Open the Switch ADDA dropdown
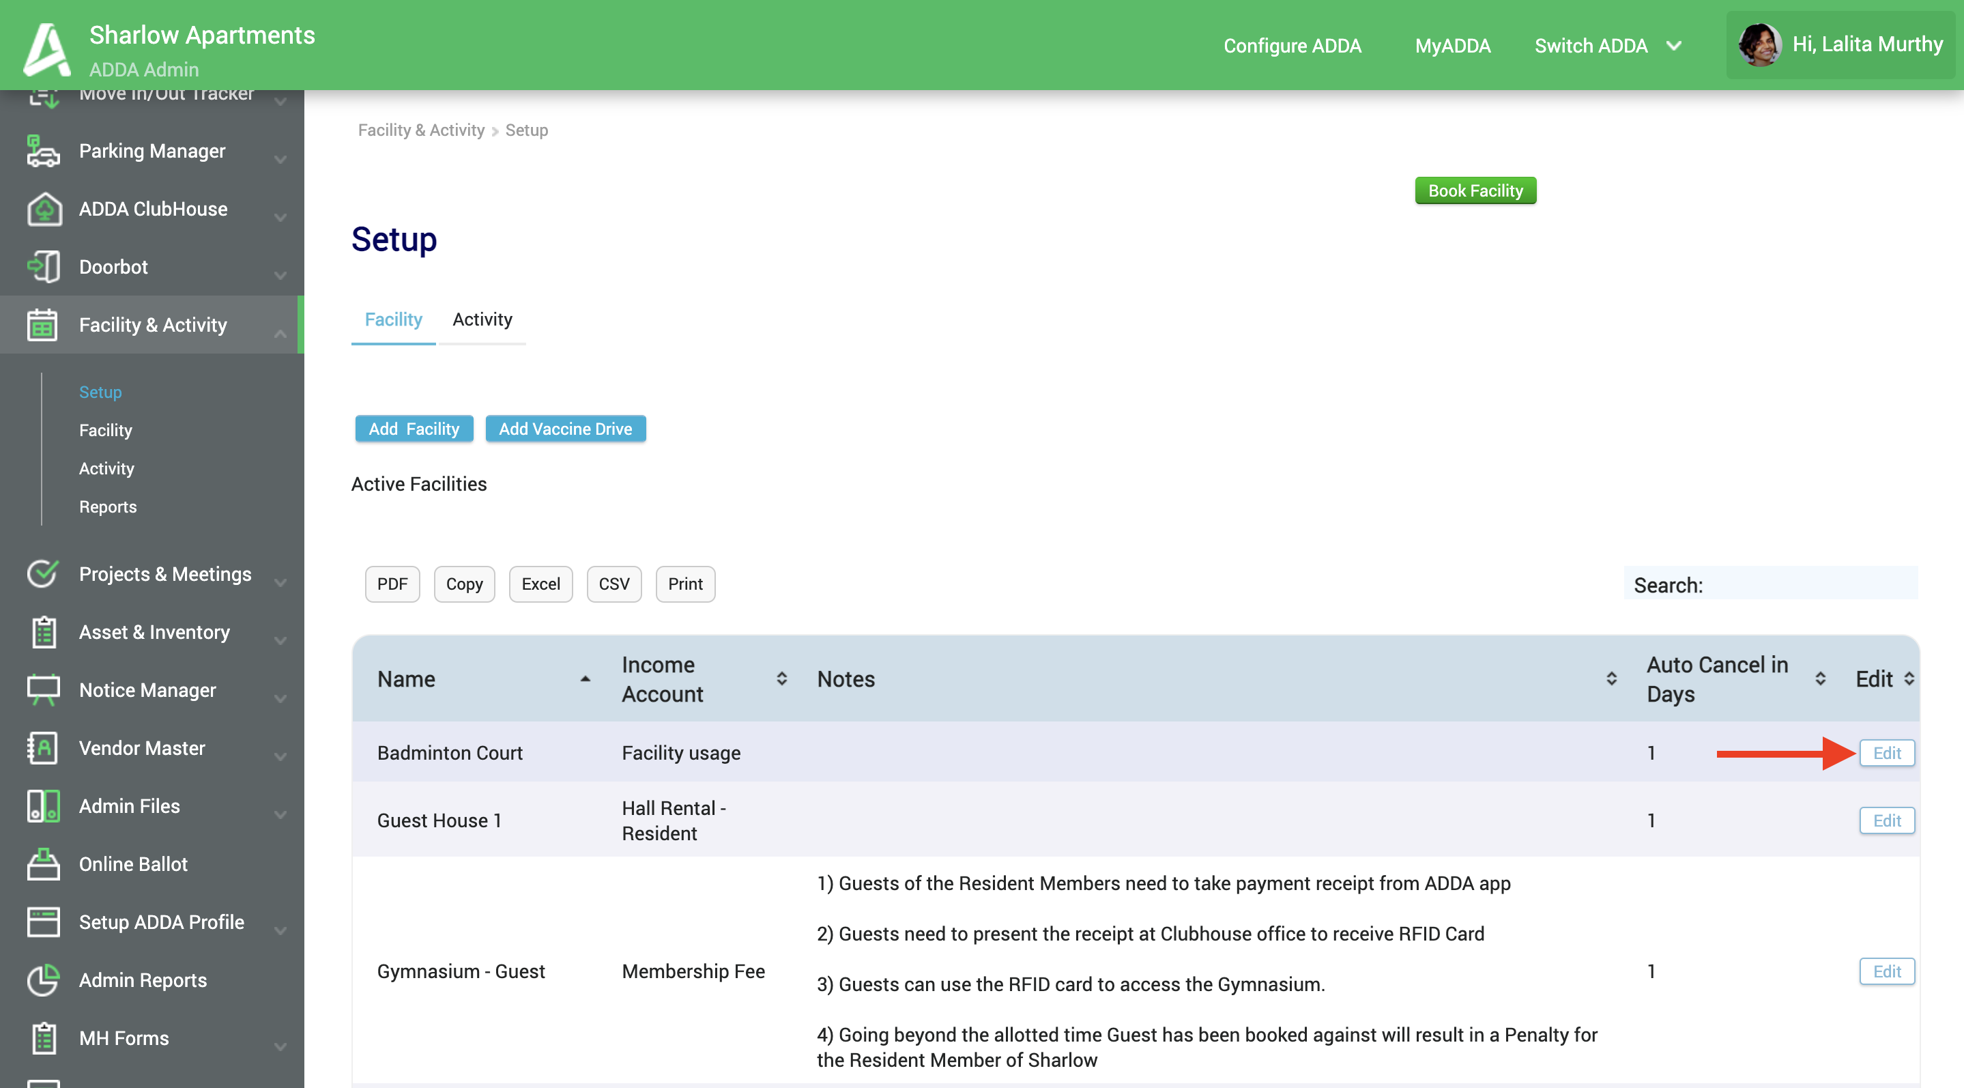The image size is (1964, 1088). [x=1607, y=46]
